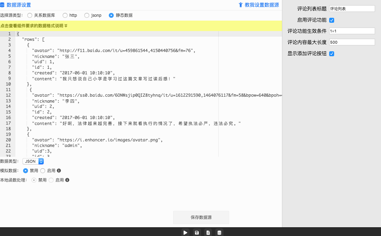Click the database icon in bottom toolbar
The height and width of the screenshot is (236, 381).
pyautogui.click(x=219, y=233)
